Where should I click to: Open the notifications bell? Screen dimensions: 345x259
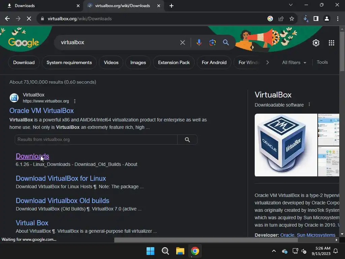click(x=336, y=251)
